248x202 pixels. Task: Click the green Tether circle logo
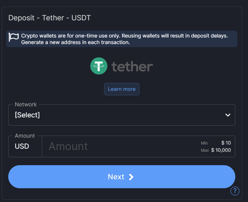(x=99, y=66)
